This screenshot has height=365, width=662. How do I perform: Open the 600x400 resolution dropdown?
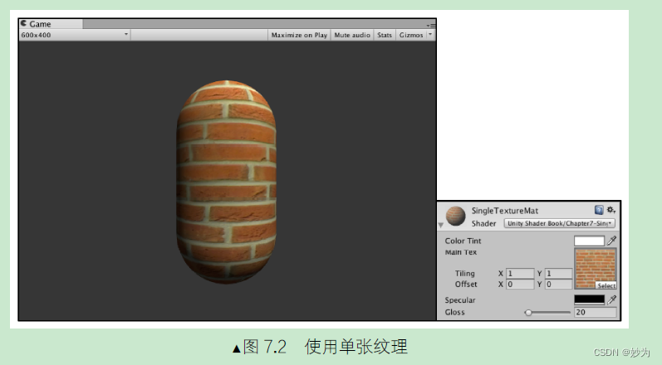(x=74, y=35)
